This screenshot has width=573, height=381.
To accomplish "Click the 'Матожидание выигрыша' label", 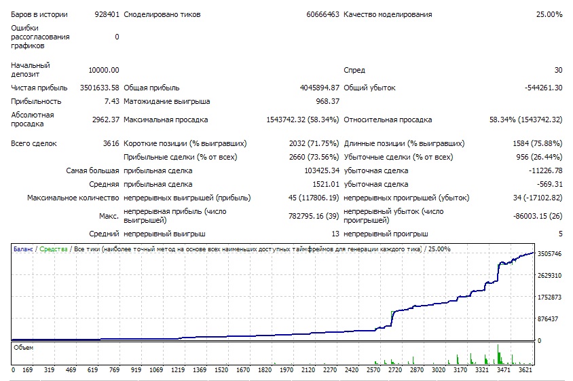I will tap(166, 101).
